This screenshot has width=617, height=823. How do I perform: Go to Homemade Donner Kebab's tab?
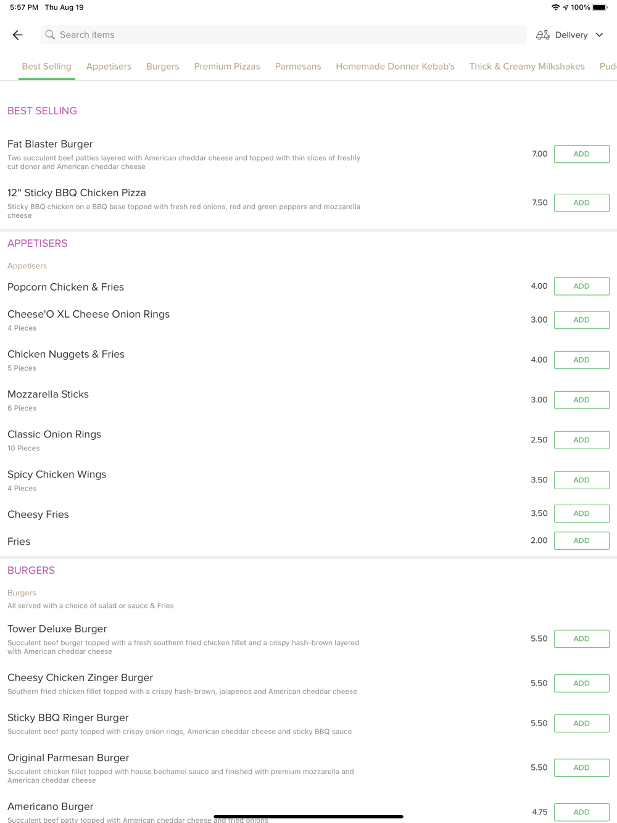395,67
